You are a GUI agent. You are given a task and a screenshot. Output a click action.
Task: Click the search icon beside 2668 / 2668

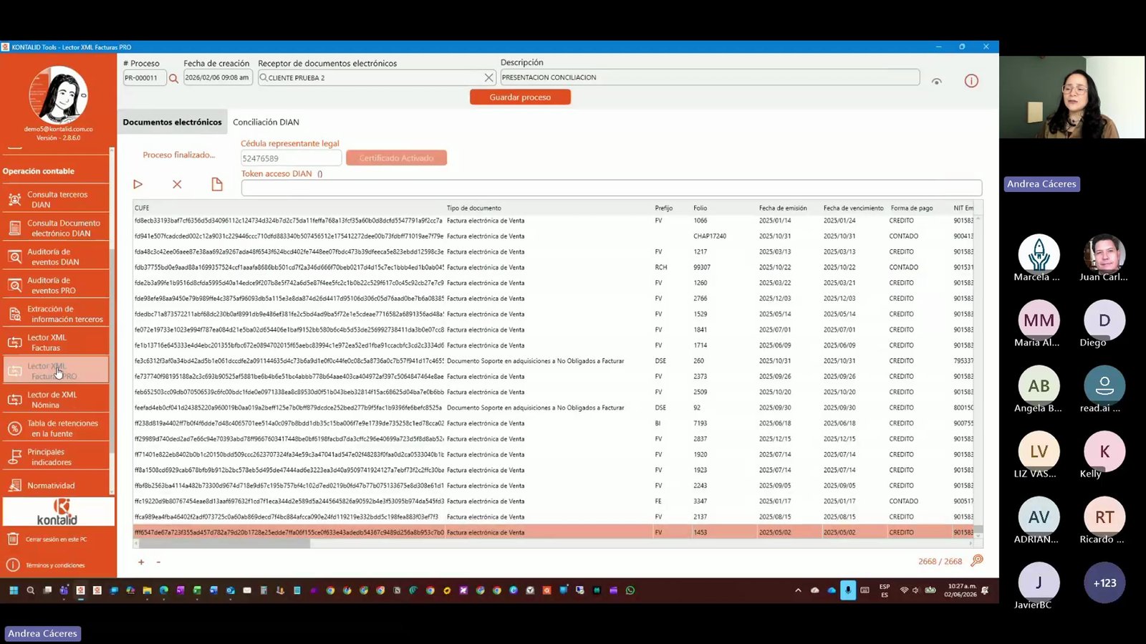click(977, 560)
